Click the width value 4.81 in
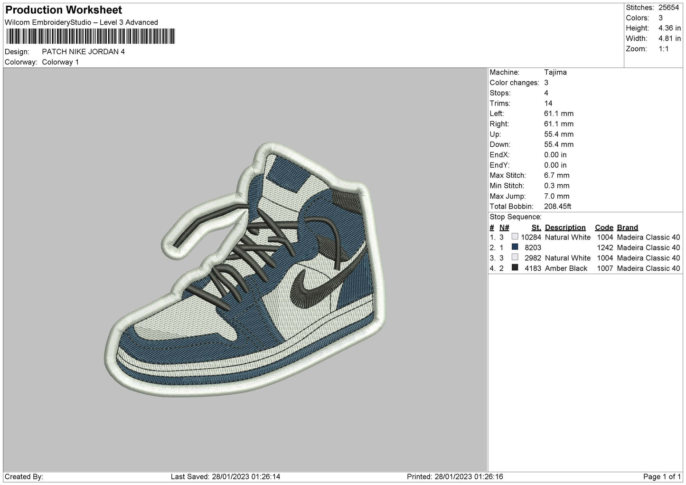The width and height of the screenshot is (686, 485). tap(670, 38)
